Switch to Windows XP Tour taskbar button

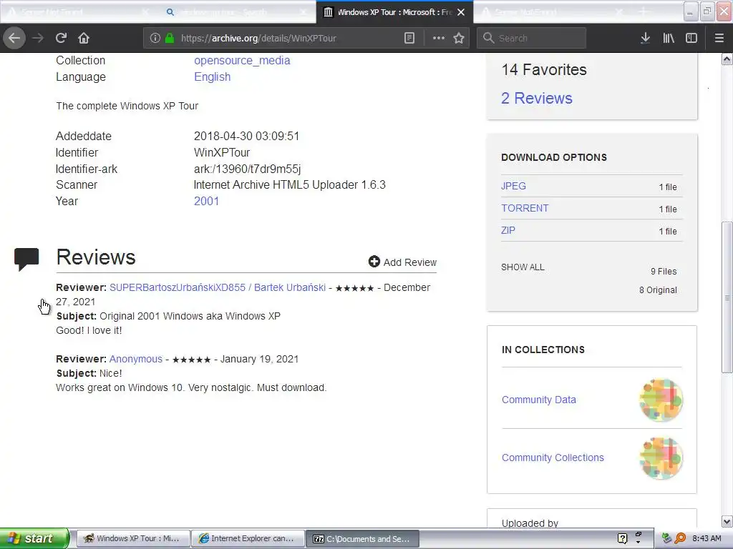[133, 538]
